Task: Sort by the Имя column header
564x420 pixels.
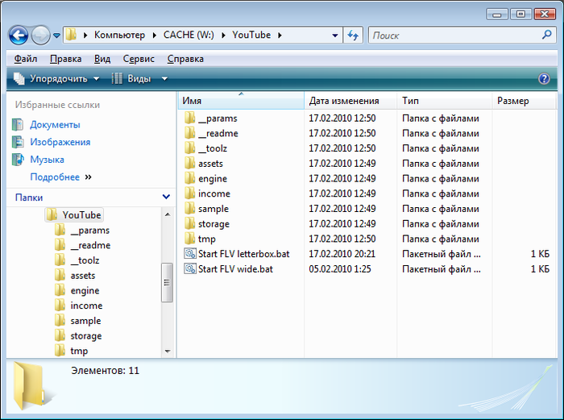Action: [x=241, y=101]
